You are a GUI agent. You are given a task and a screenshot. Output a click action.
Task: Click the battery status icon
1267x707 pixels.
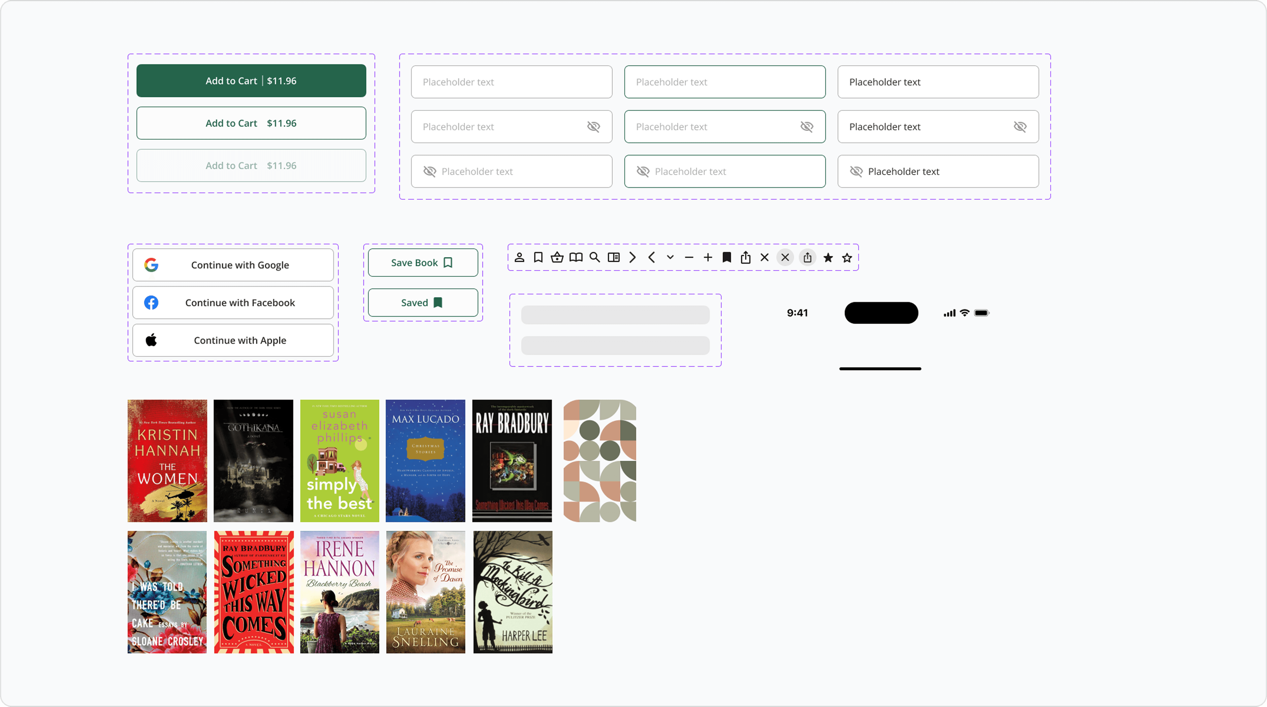pos(982,313)
